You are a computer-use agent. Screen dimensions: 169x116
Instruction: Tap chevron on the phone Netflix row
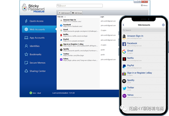tap(165, 59)
